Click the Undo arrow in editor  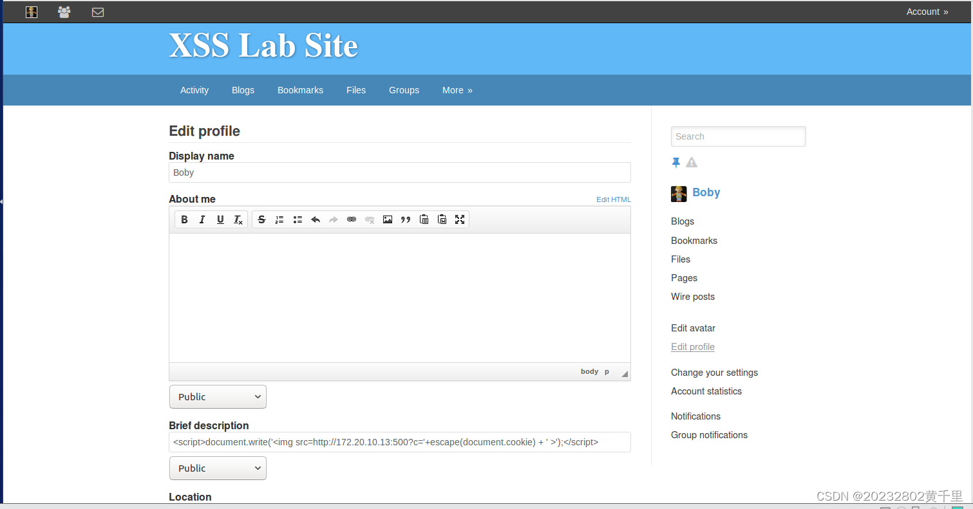316,219
